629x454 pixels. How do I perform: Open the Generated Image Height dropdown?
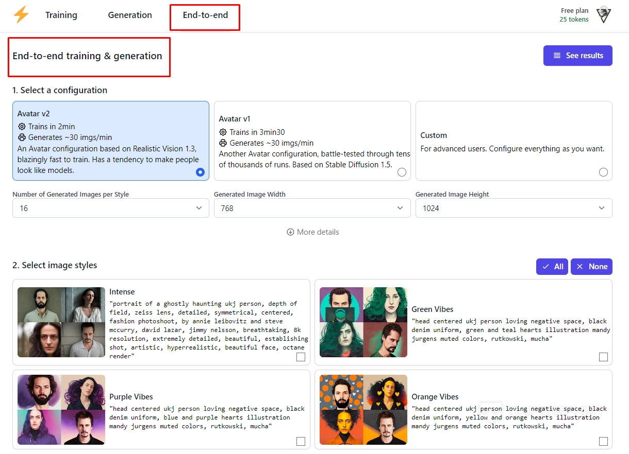point(514,208)
